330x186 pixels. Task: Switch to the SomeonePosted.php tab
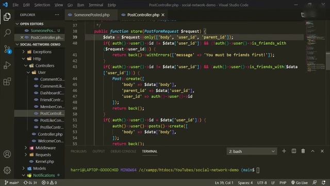click(x=91, y=15)
